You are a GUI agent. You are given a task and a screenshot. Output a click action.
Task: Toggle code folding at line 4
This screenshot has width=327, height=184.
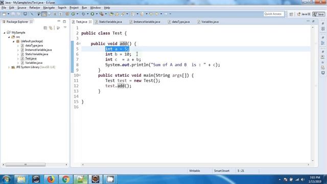[80, 43]
